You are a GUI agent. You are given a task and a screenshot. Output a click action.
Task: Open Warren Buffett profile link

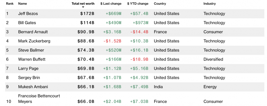32,59
